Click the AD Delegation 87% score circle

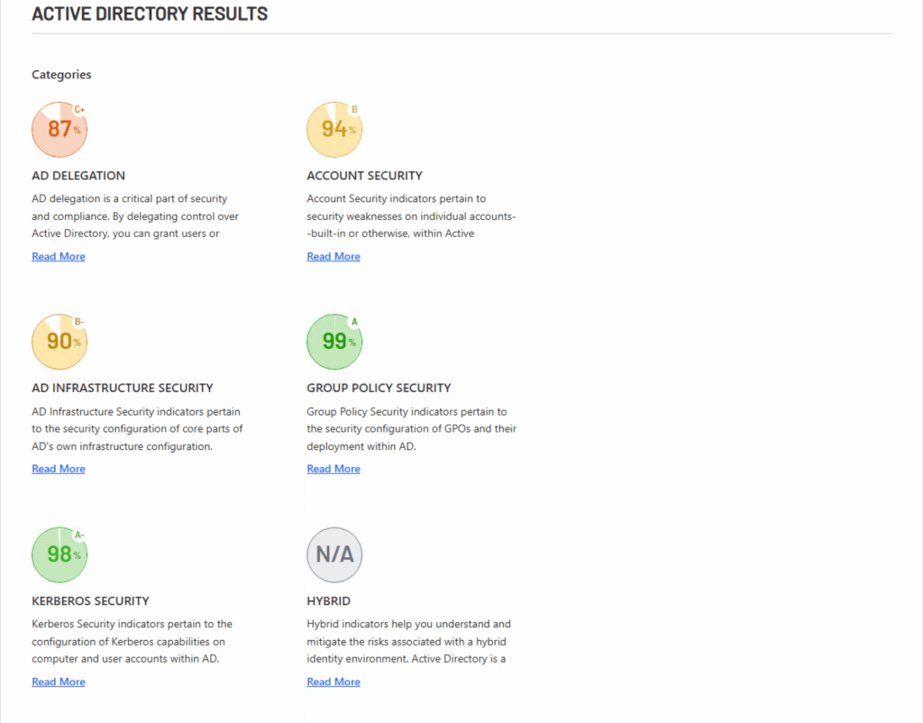pos(59,130)
